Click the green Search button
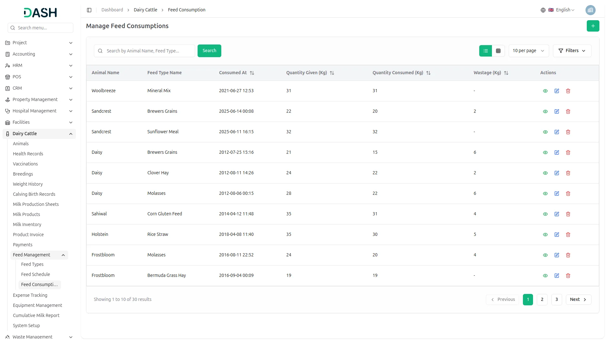This screenshot has height=341, width=607. (x=209, y=51)
